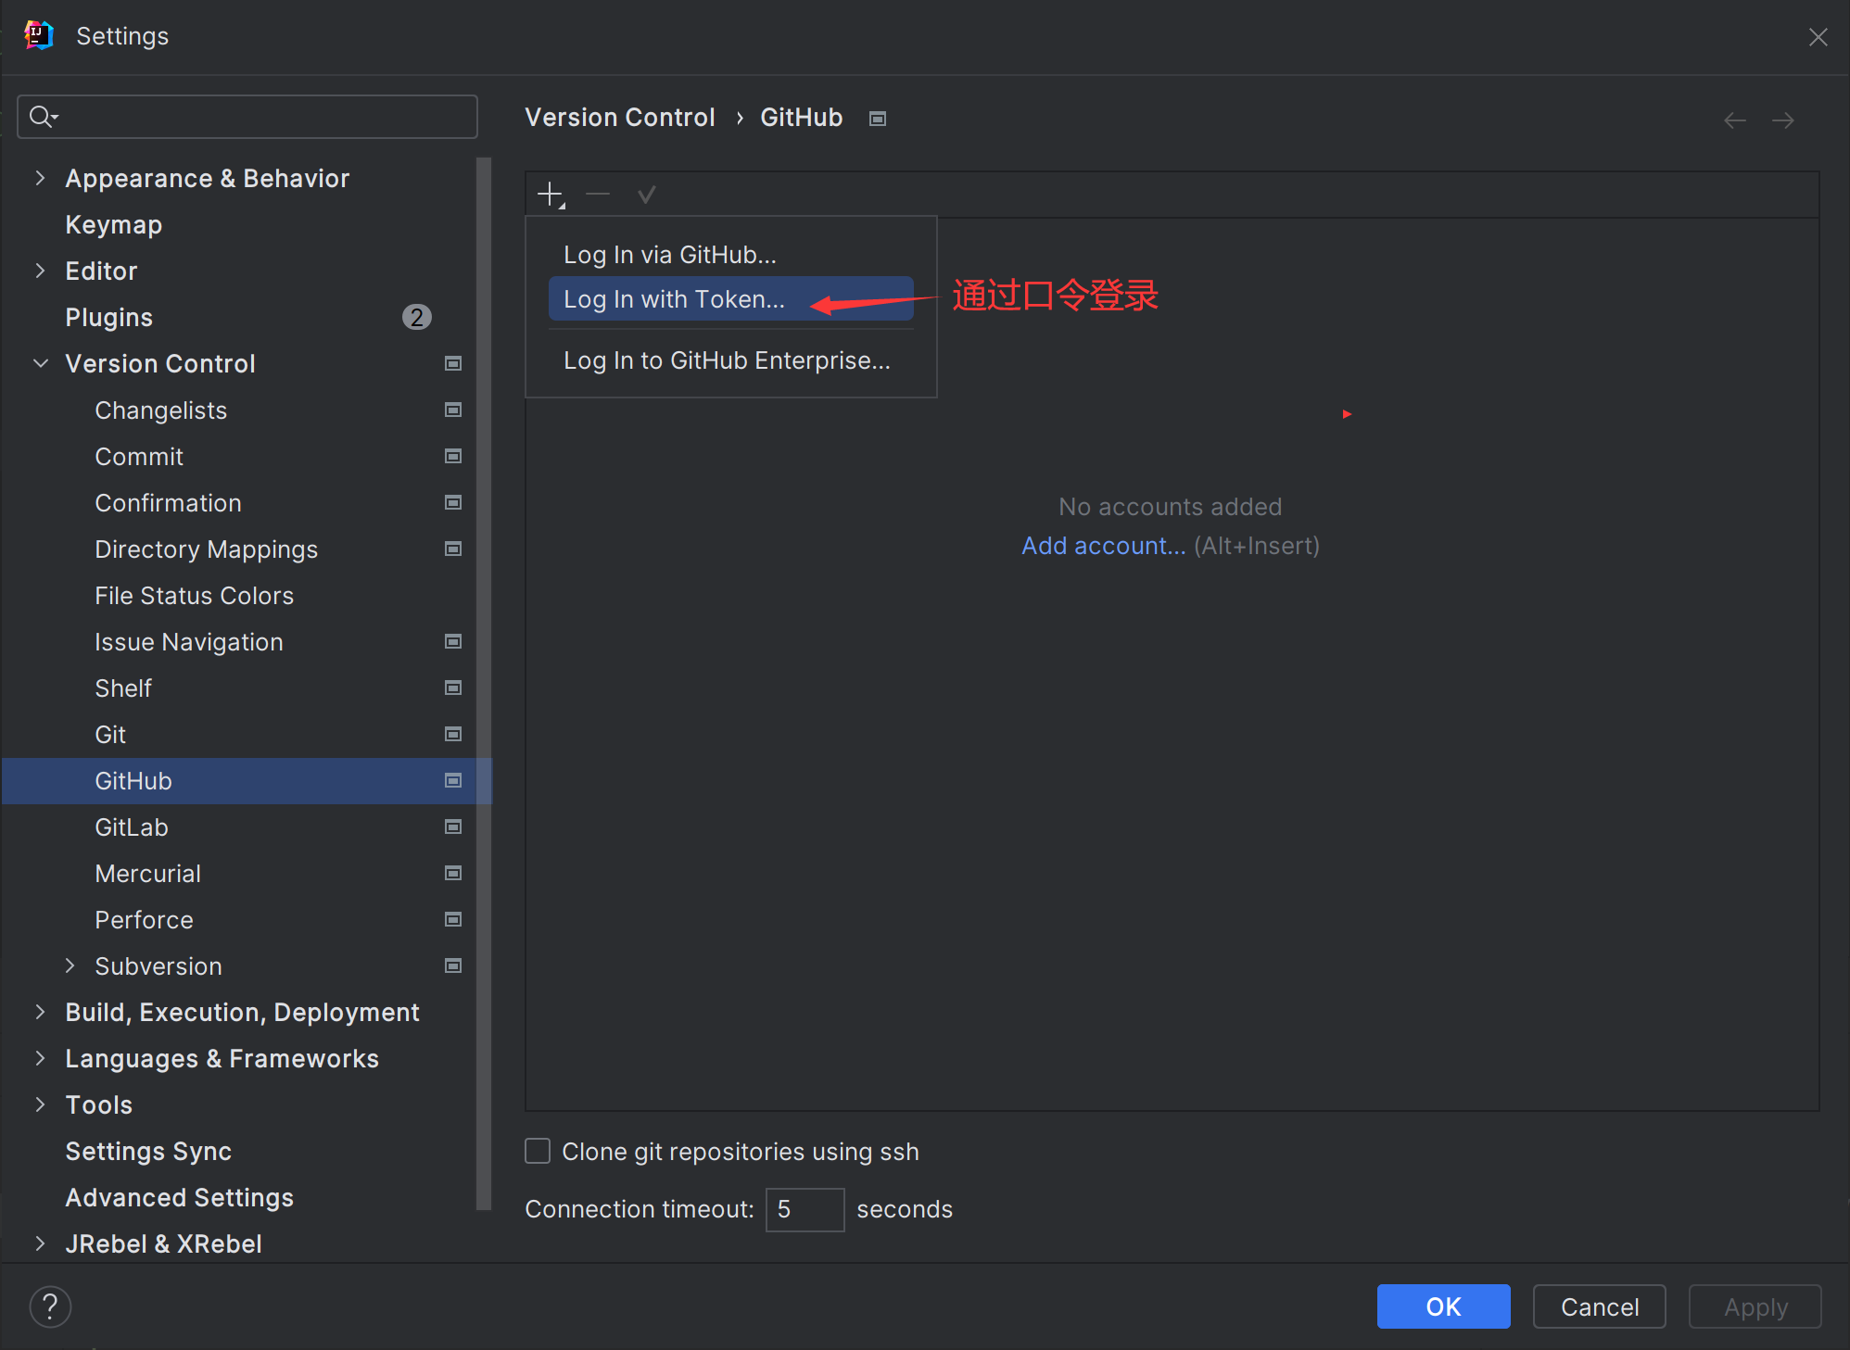Screen dimensions: 1850x1350
Task: Click Version Control in the breadcrumb
Action: 620,118
